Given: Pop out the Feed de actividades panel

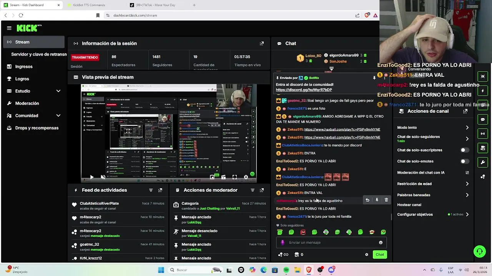Looking at the screenshot, I should [160, 190].
